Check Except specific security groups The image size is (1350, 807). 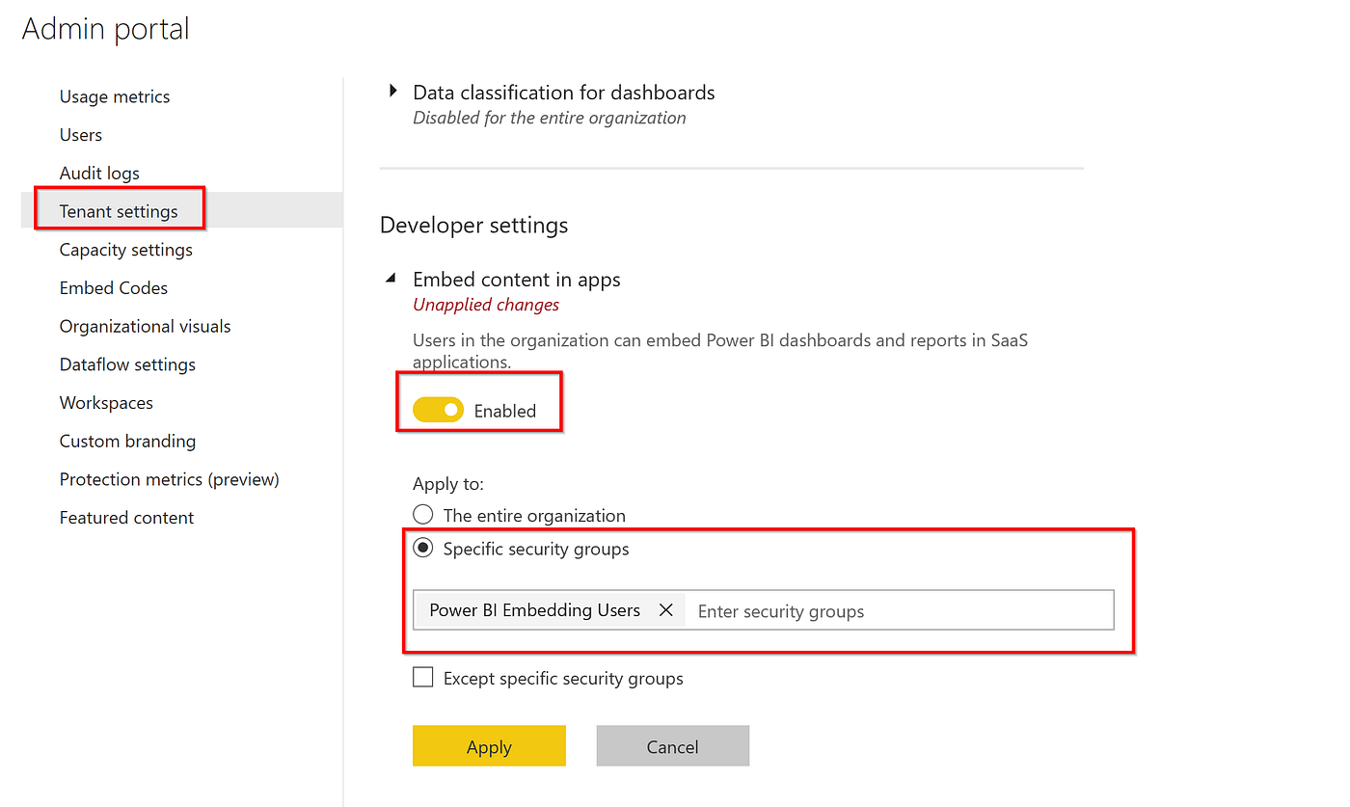[x=422, y=678]
